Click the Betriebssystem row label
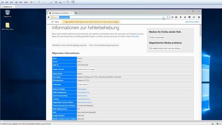Viewport: 222px width, 125px height. tap(58, 80)
